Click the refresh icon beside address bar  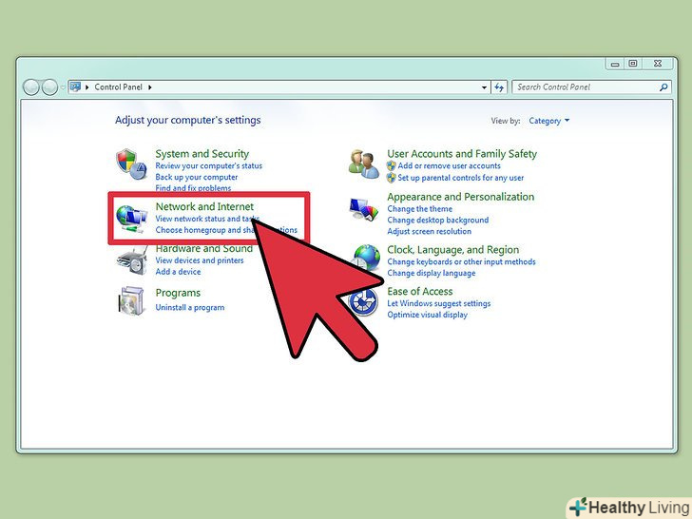(x=499, y=87)
